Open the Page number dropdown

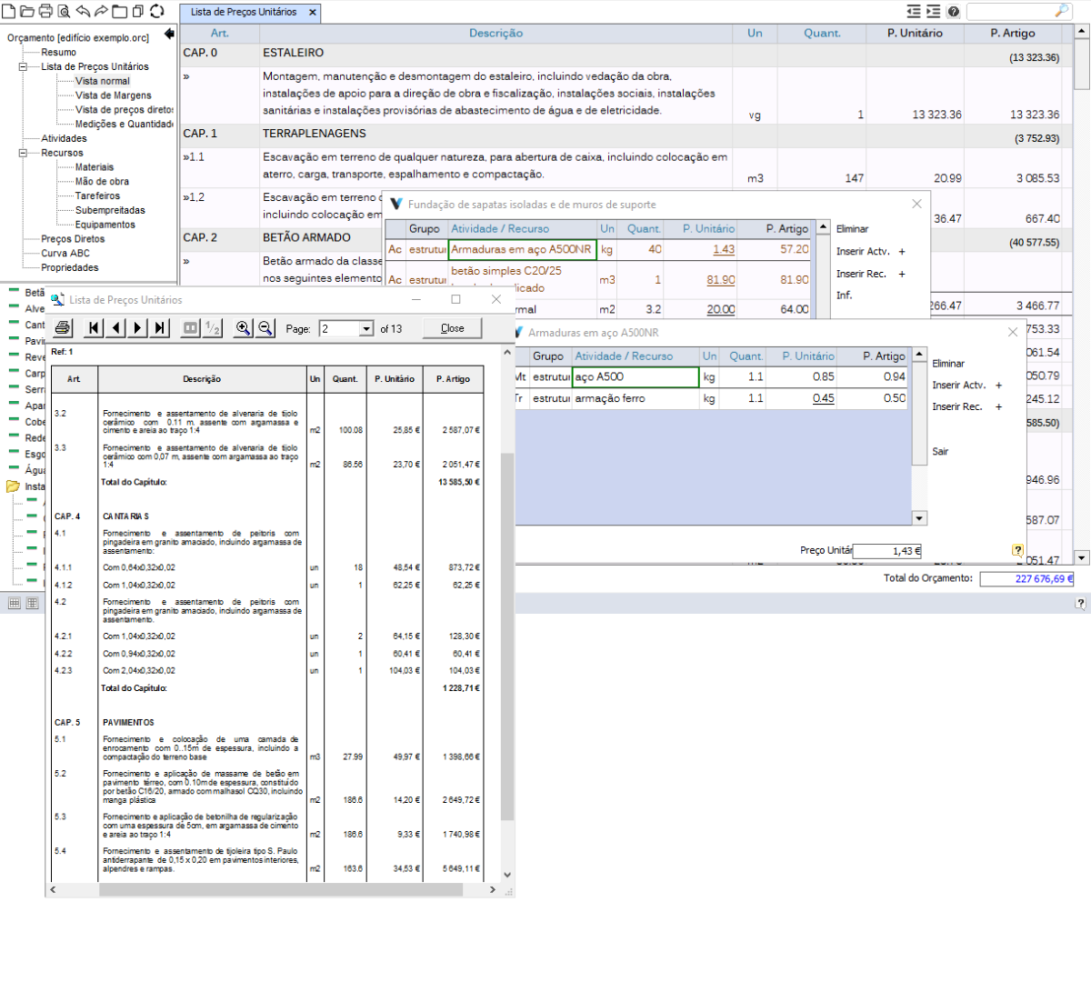(366, 328)
